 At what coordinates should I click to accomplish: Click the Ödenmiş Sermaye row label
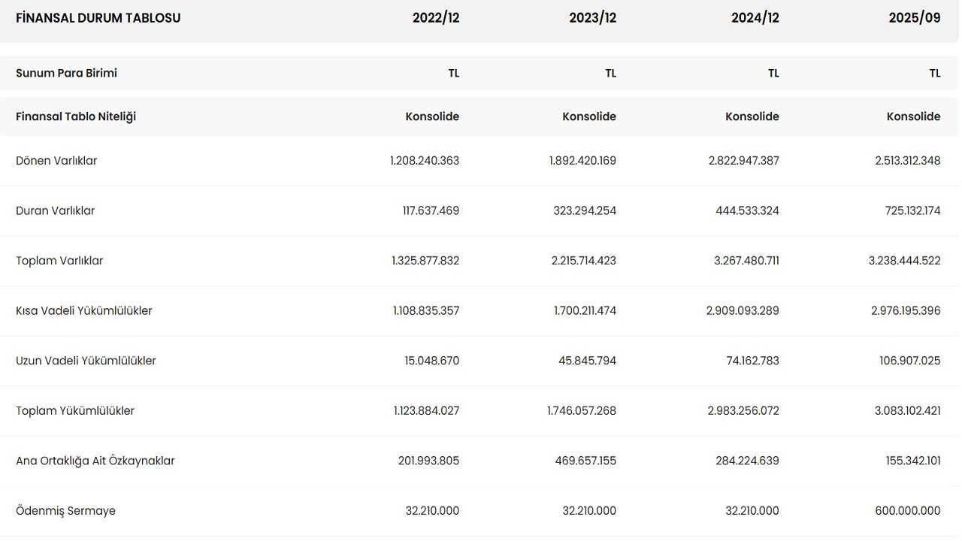pos(65,511)
